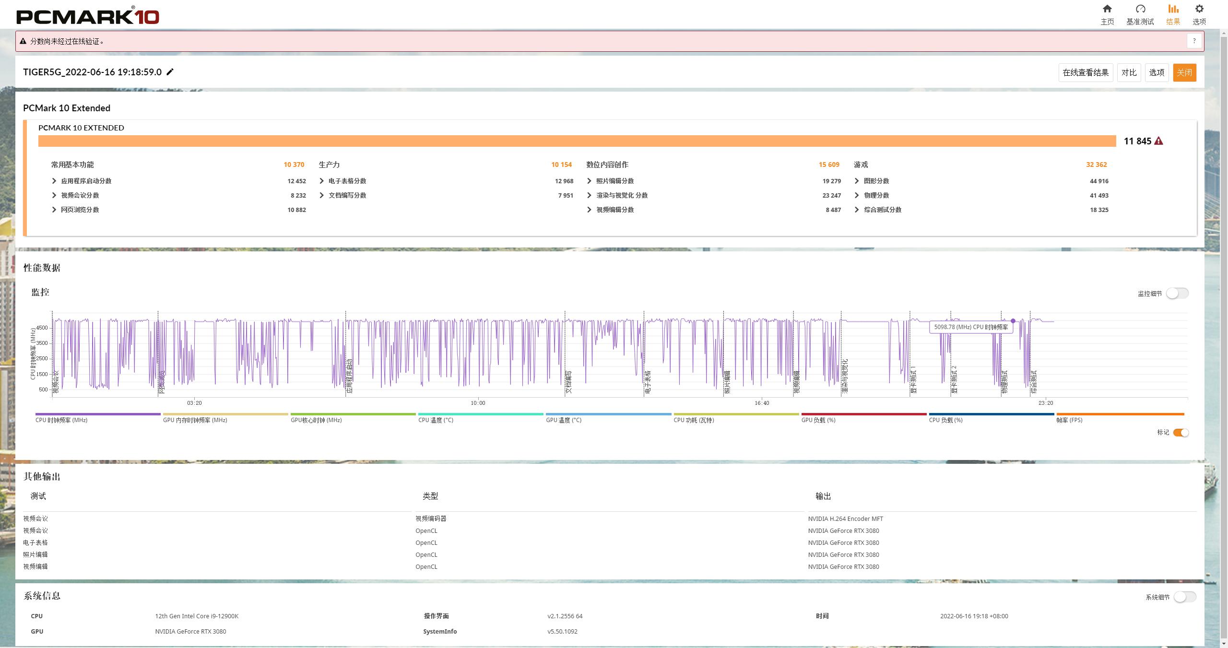The width and height of the screenshot is (1228, 648).
Task: Open the Benchmark (基准测试) gauge icon
Action: pyautogui.click(x=1140, y=9)
